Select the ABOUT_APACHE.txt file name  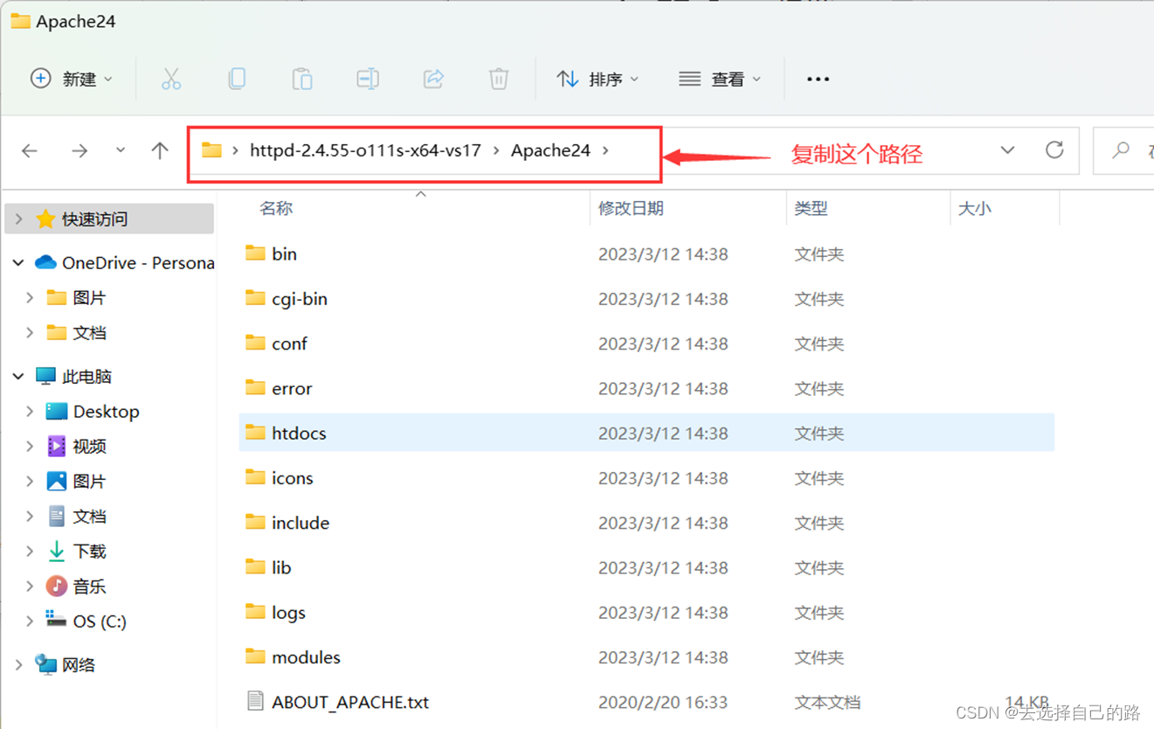point(350,702)
